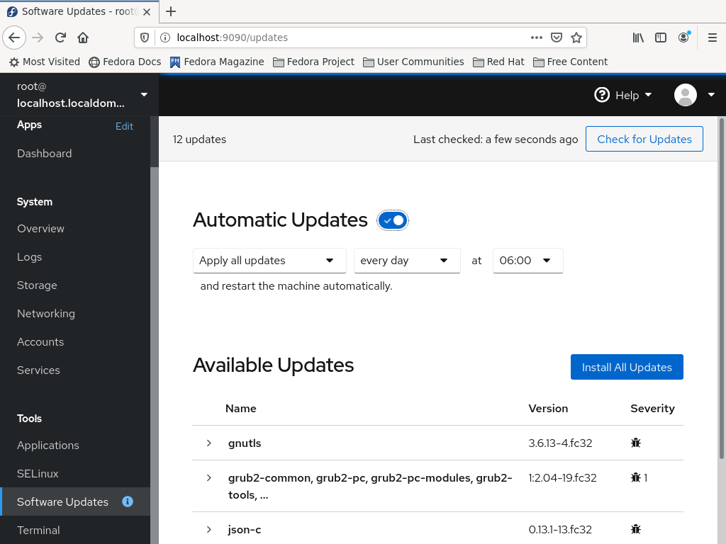Open Overview in the sidebar
The image size is (726, 544).
pos(40,229)
